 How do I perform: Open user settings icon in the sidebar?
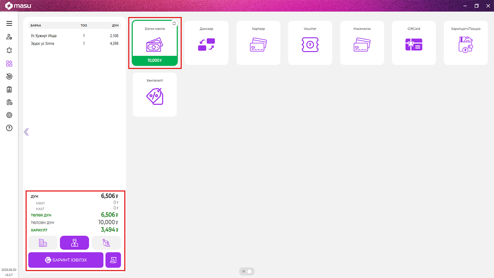tap(9, 37)
